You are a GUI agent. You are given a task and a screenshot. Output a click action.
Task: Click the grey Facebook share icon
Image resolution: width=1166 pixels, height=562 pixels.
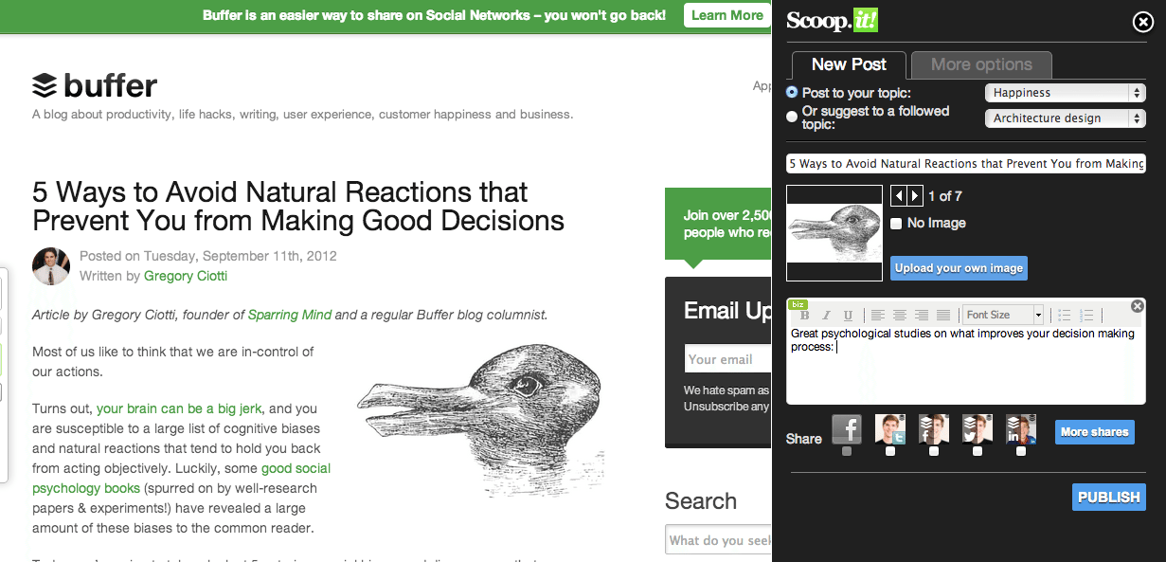coord(847,429)
